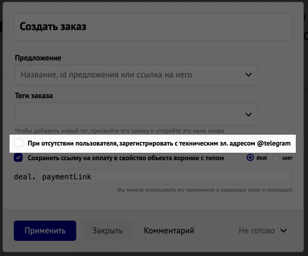Click the Теги заказа field label
This screenshot has height=256, width=308.
(34, 96)
